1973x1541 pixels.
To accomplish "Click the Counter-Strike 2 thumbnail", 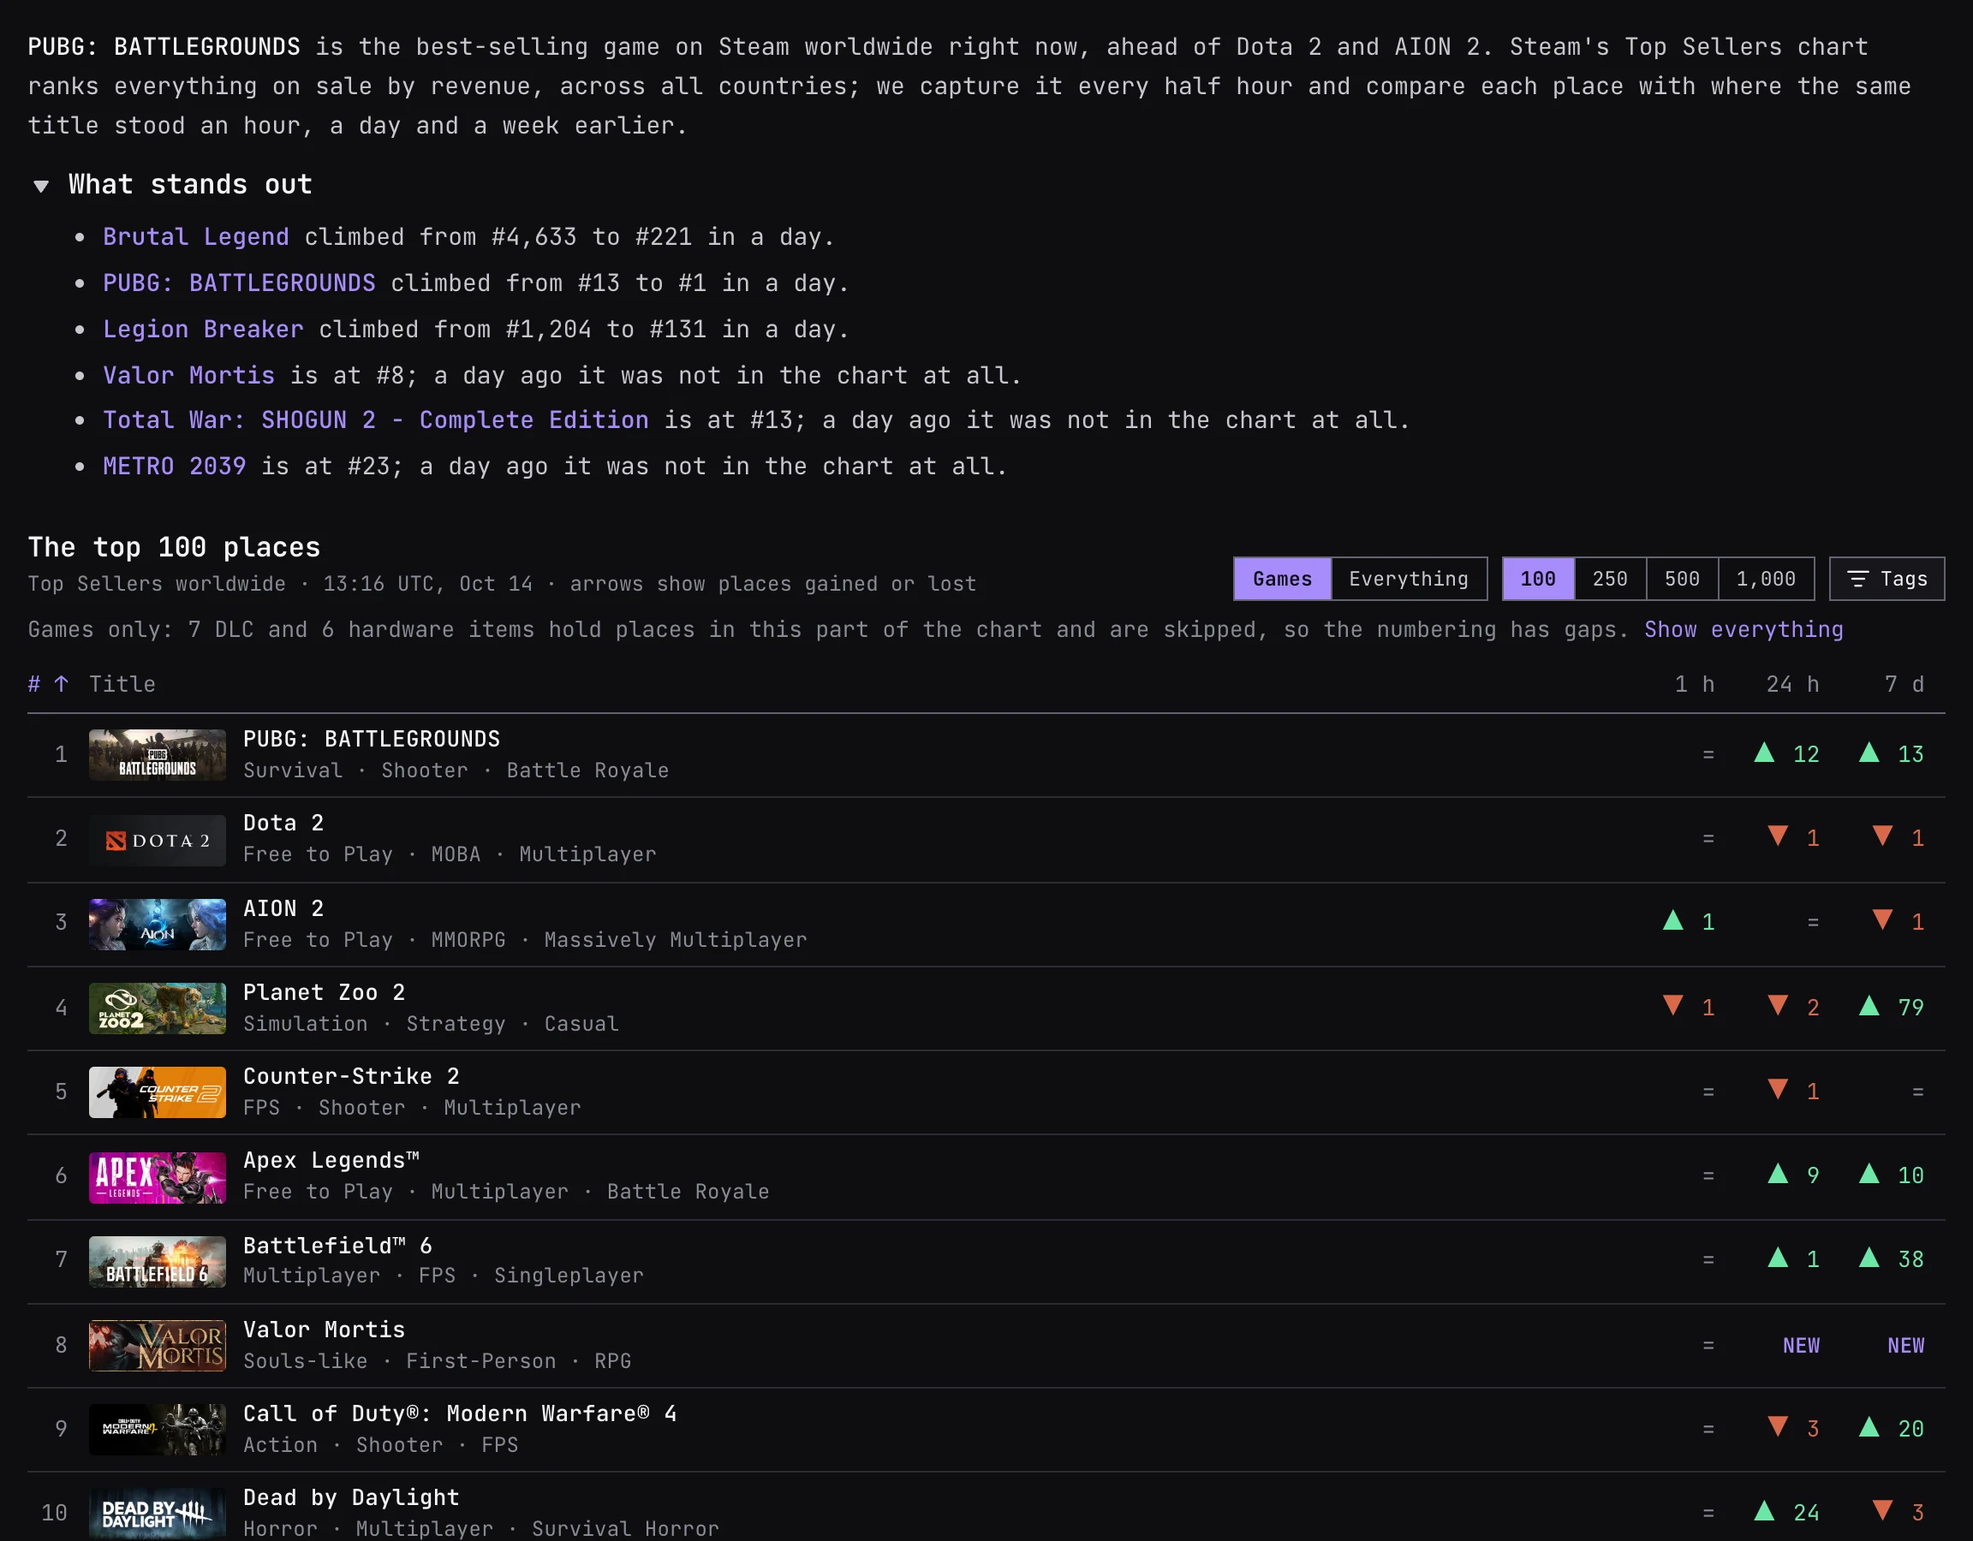I will (158, 1092).
